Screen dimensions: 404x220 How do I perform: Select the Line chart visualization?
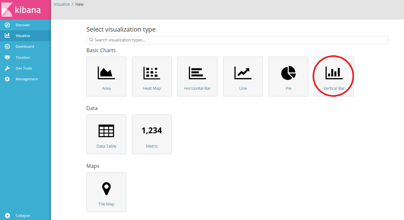(x=243, y=76)
